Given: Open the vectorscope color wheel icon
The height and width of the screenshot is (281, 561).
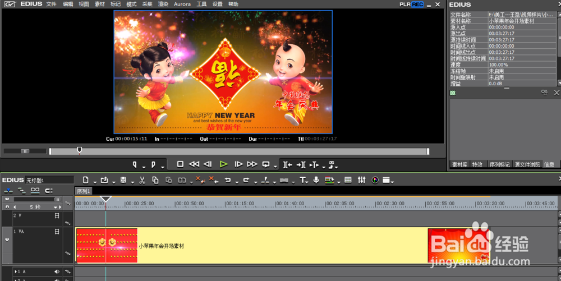Looking at the screenshot, I should (375, 180).
